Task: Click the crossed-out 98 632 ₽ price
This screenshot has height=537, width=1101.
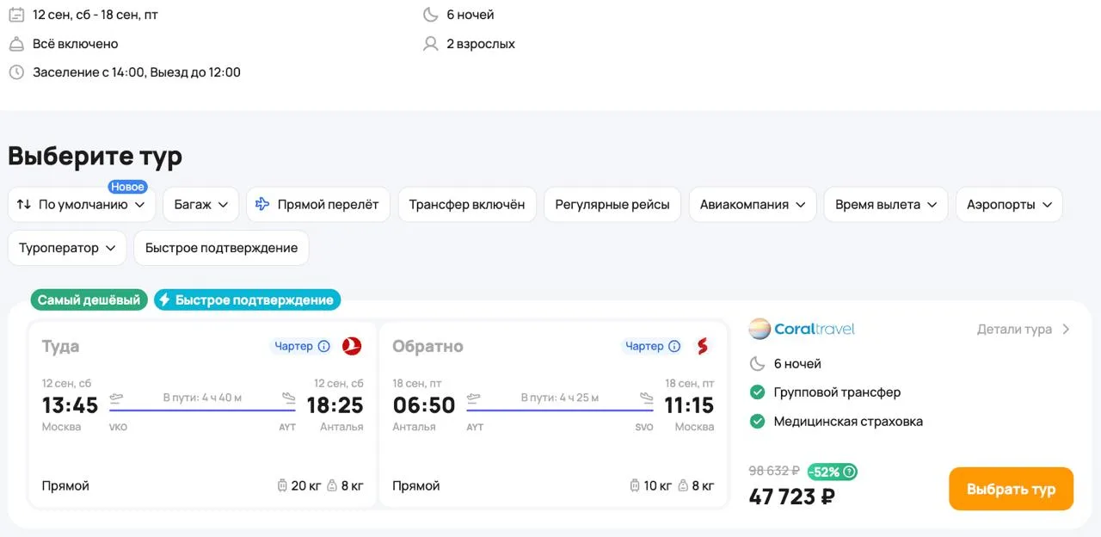Action: [x=774, y=471]
